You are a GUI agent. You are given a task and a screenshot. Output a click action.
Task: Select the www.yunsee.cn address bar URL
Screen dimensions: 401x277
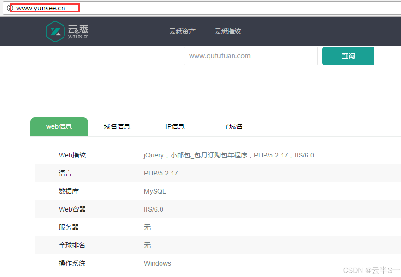coord(41,8)
